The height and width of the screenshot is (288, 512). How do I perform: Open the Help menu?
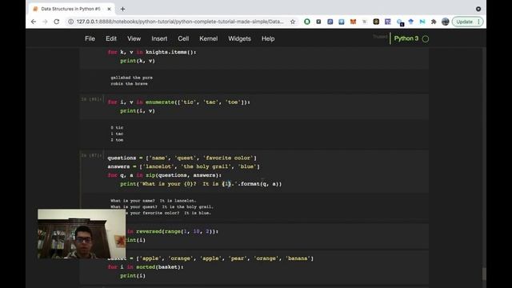[268, 38]
